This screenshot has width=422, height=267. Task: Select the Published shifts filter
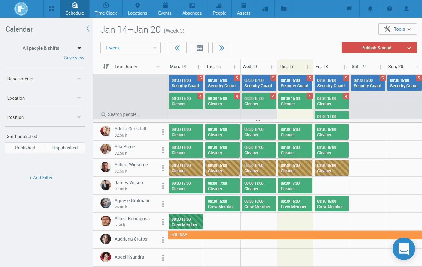tap(25, 148)
